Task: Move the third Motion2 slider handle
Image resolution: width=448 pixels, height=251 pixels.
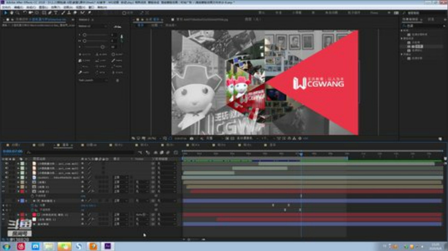Action: pos(102,47)
